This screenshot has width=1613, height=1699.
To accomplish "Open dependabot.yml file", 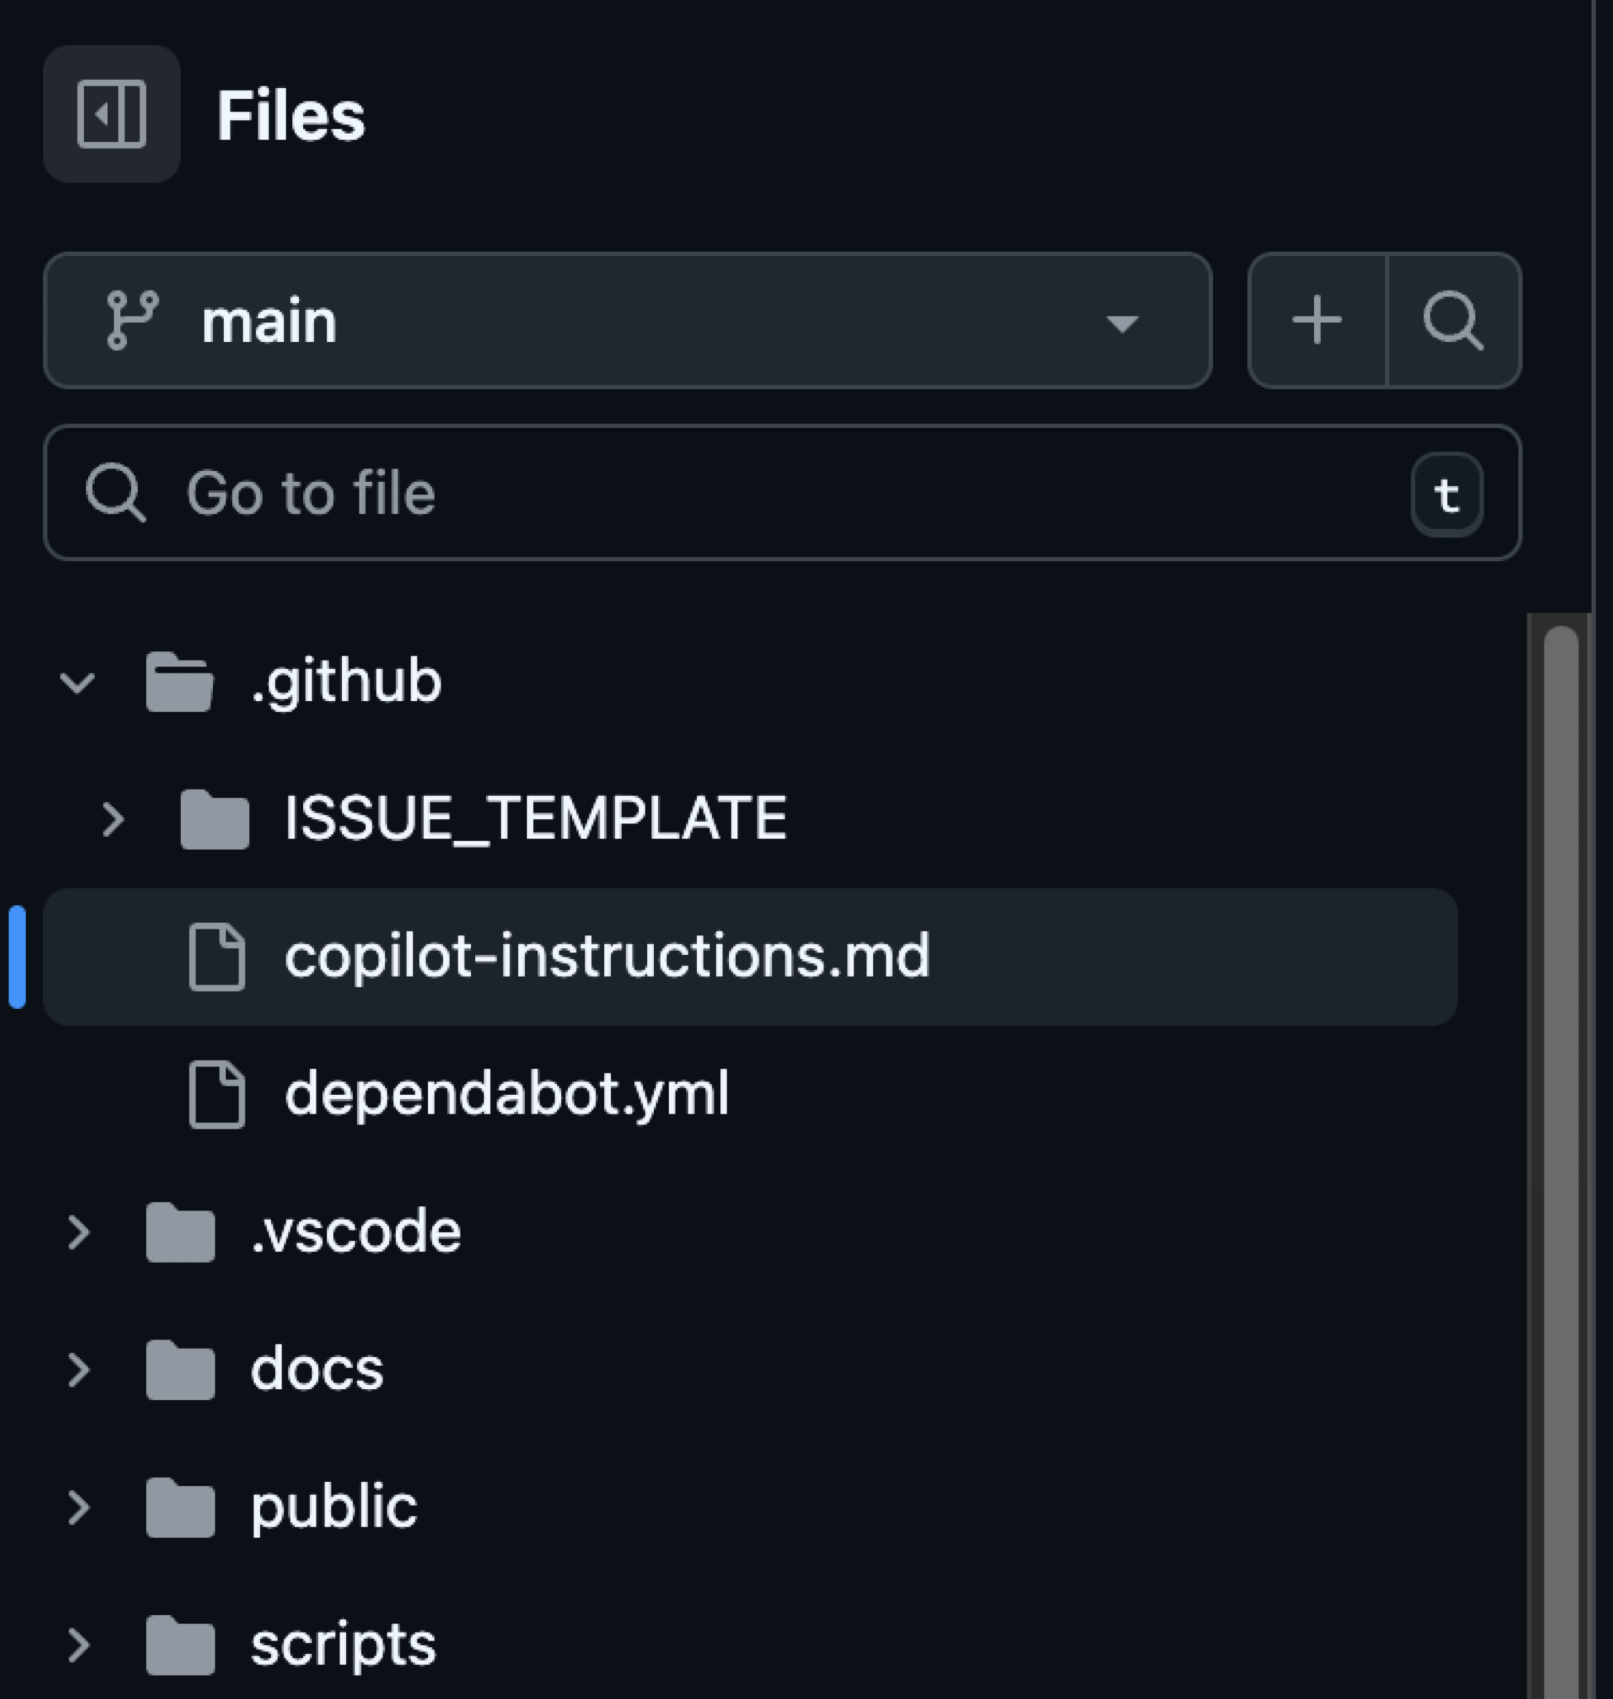I will coord(507,1093).
